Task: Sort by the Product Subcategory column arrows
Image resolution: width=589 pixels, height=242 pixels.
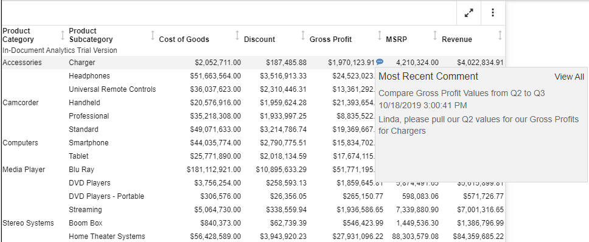Action: click(x=153, y=36)
